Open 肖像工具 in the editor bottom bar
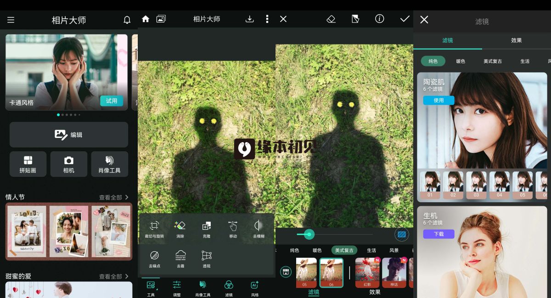This screenshot has height=298, width=551. point(203,288)
